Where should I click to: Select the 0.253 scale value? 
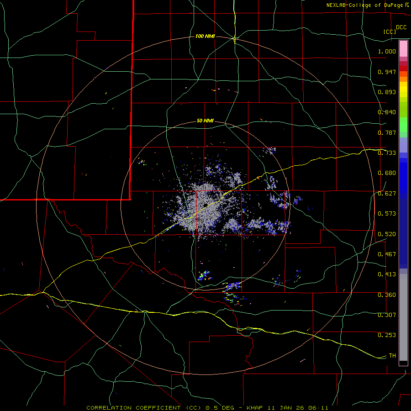[387, 335]
